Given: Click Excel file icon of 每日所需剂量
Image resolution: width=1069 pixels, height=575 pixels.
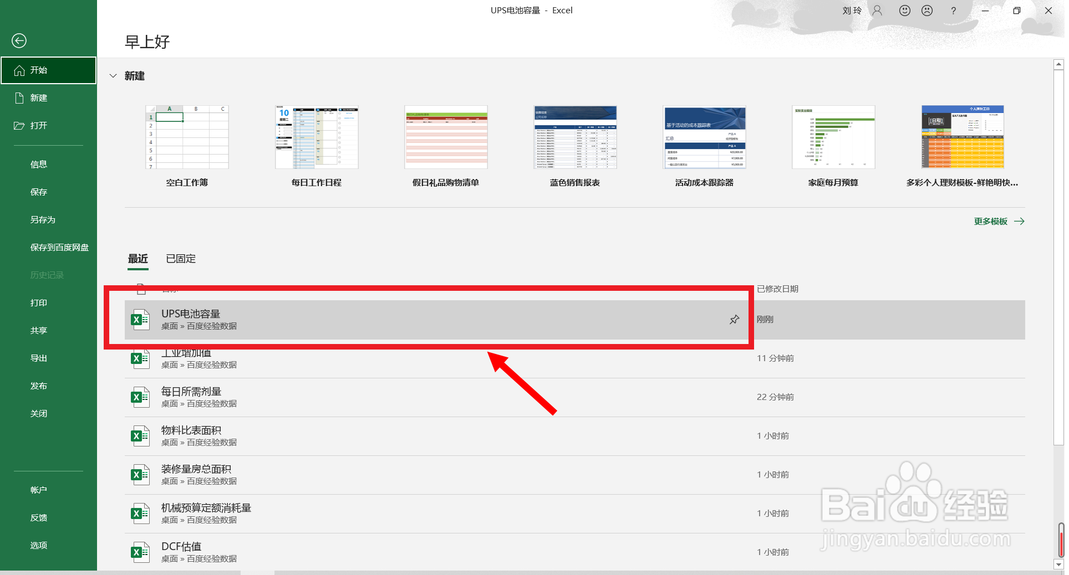Looking at the screenshot, I should click(x=140, y=397).
